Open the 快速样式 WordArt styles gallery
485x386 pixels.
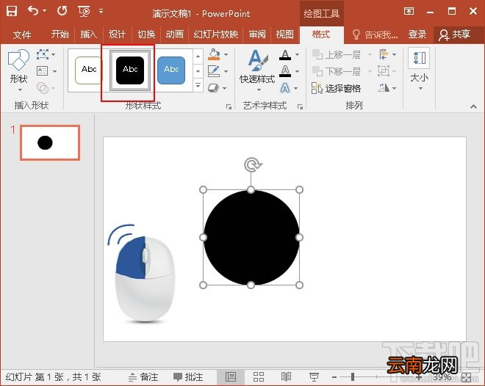257,71
